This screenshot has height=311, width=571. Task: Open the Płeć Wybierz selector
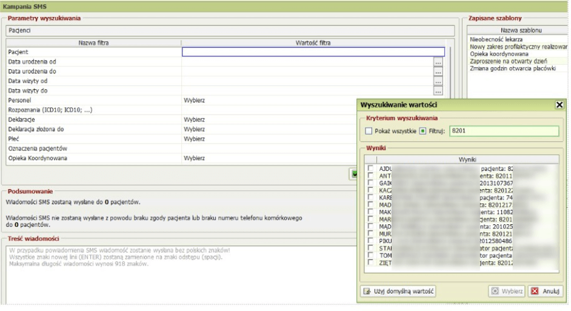coord(194,138)
